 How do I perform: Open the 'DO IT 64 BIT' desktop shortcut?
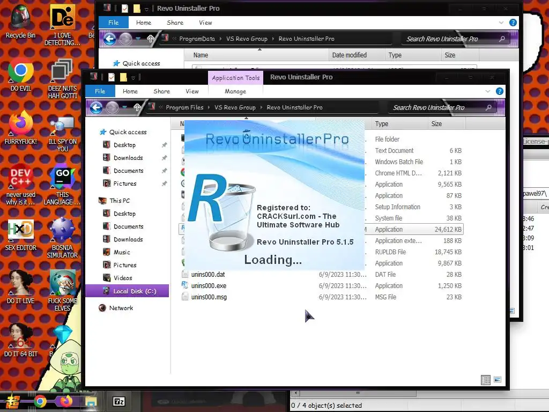[x=21, y=340]
